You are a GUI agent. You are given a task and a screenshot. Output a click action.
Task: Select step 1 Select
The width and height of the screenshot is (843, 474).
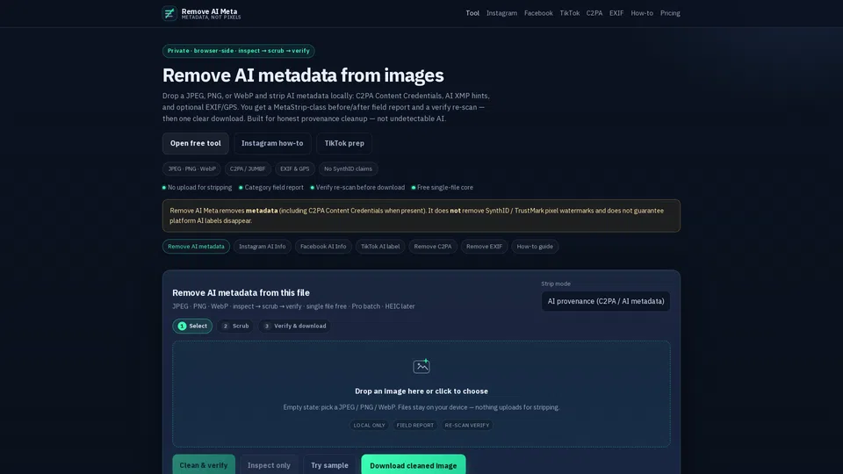click(x=192, y=327)
